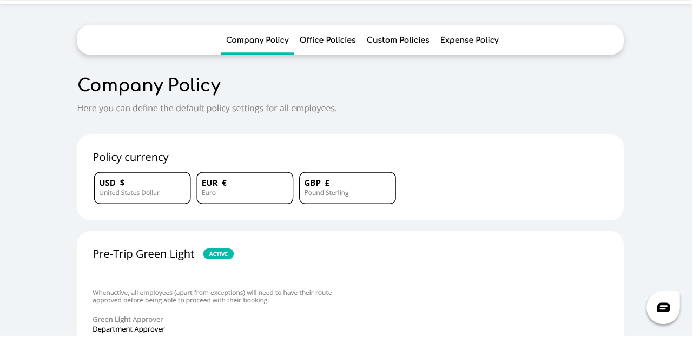
Task: Click the euro symbol on the EUR card
Action: coord(223,183)
